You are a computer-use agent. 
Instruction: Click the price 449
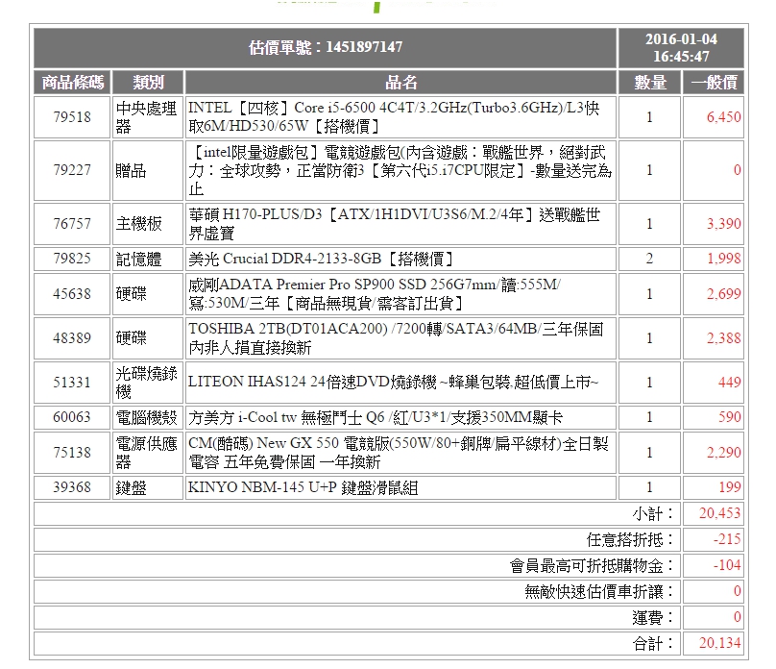pos(729,383)
